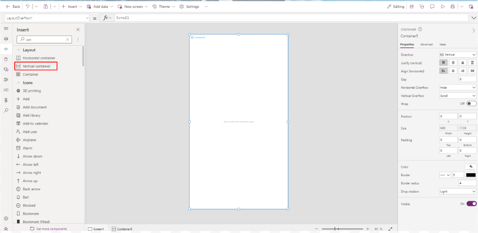Screen dimensions: 478x233
Task: Publish the app with the publish icon
Action: (471, 6)
